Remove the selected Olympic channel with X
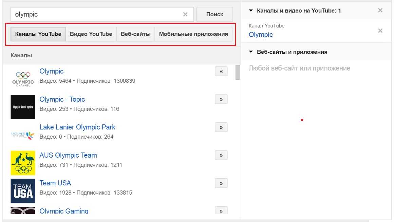The width and height of the screenshot is (394, 222). tap(380, 31)
